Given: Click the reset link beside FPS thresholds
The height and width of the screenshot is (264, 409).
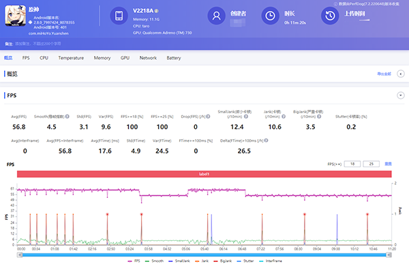Looking at the screenshot, I should click(x=388, y=164).
